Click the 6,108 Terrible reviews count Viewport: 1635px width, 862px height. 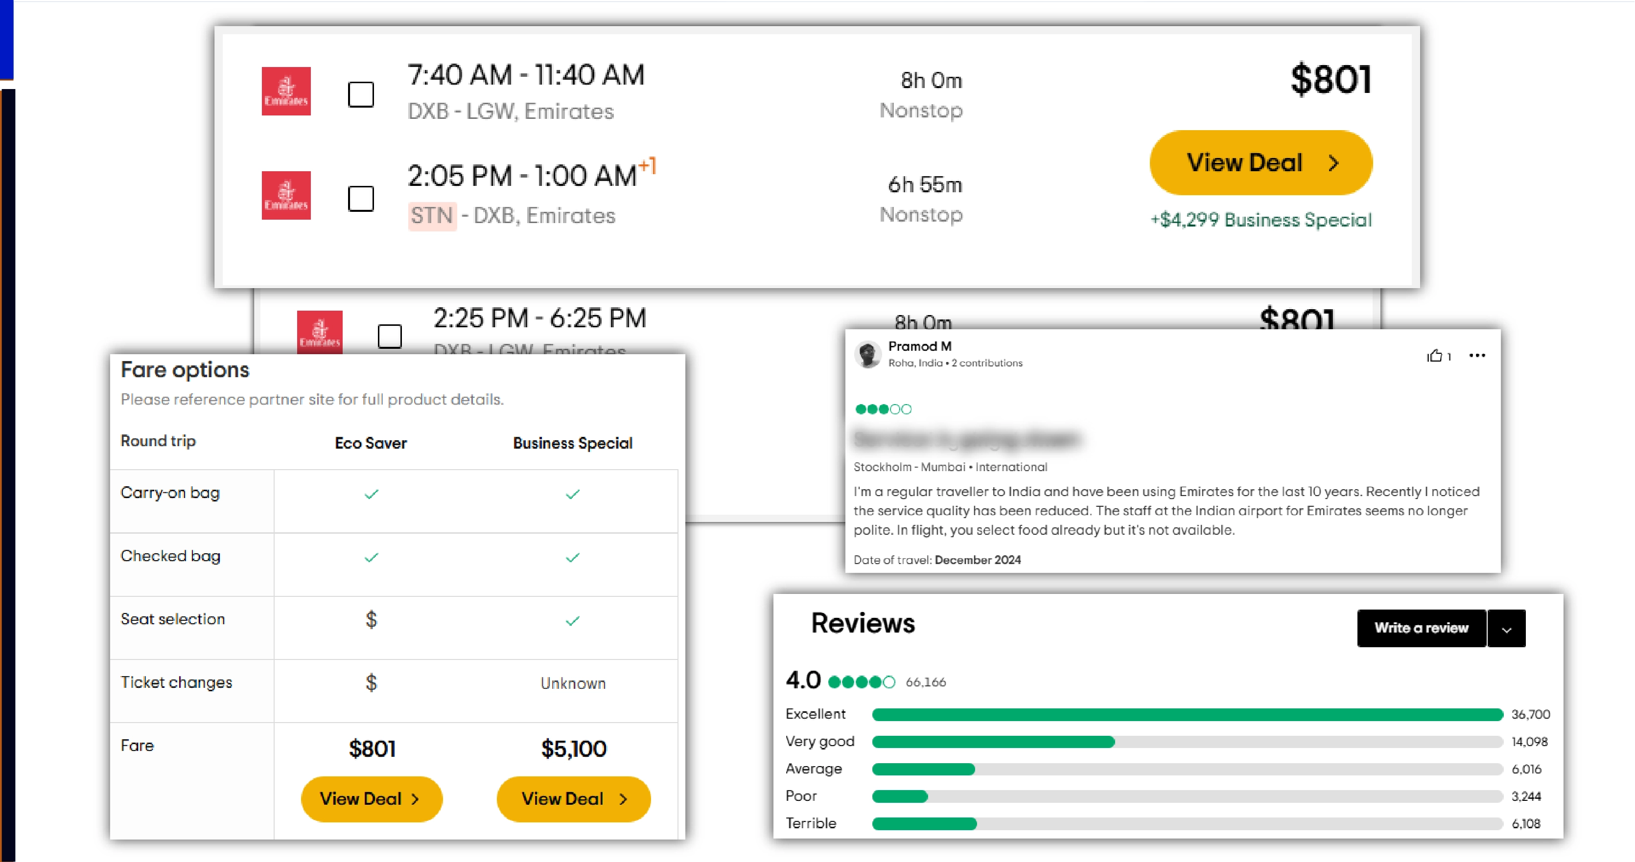tap(1526, 824)
